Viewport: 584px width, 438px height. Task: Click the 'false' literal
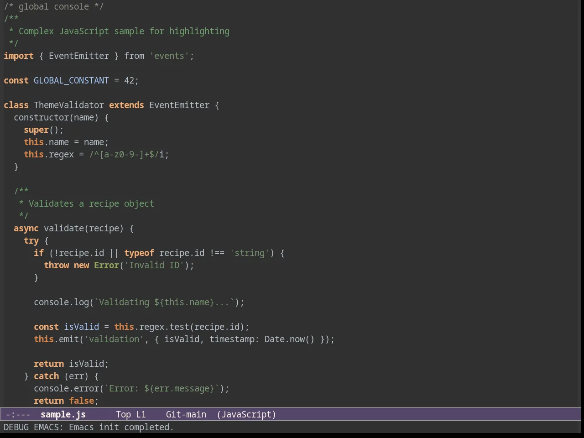(81, 401)
